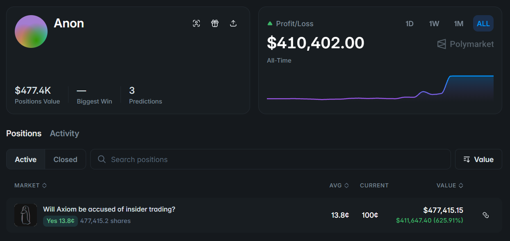Switch to the Closed positions filter
The image size is (510, 241).
click(x=65, y=159)
